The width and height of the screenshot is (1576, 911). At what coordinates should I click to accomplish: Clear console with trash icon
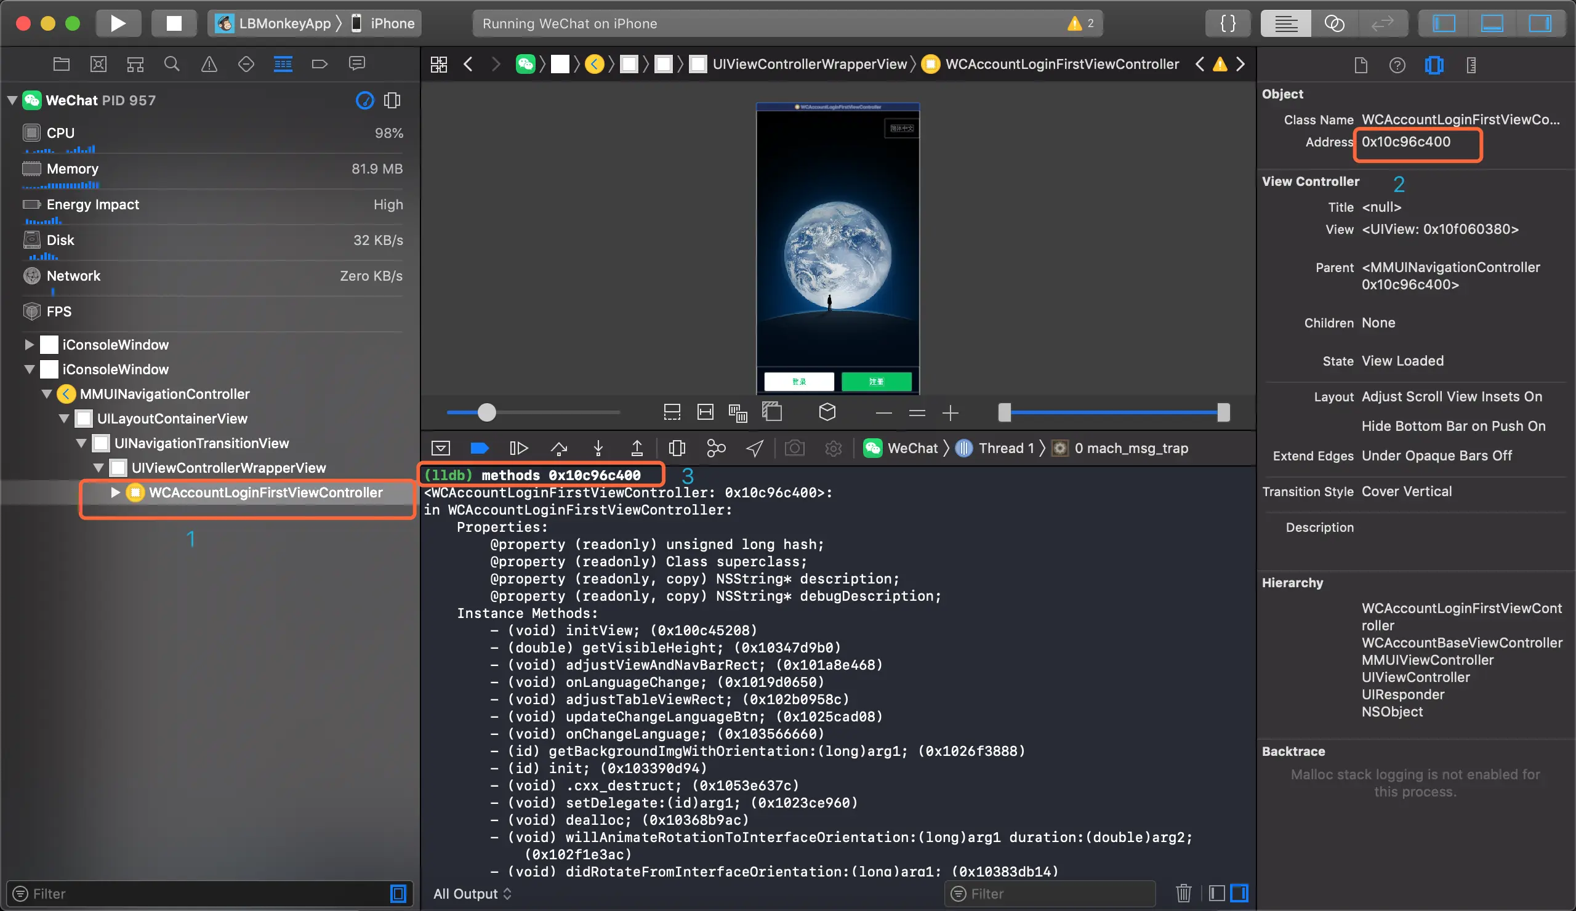(1183, 894)
